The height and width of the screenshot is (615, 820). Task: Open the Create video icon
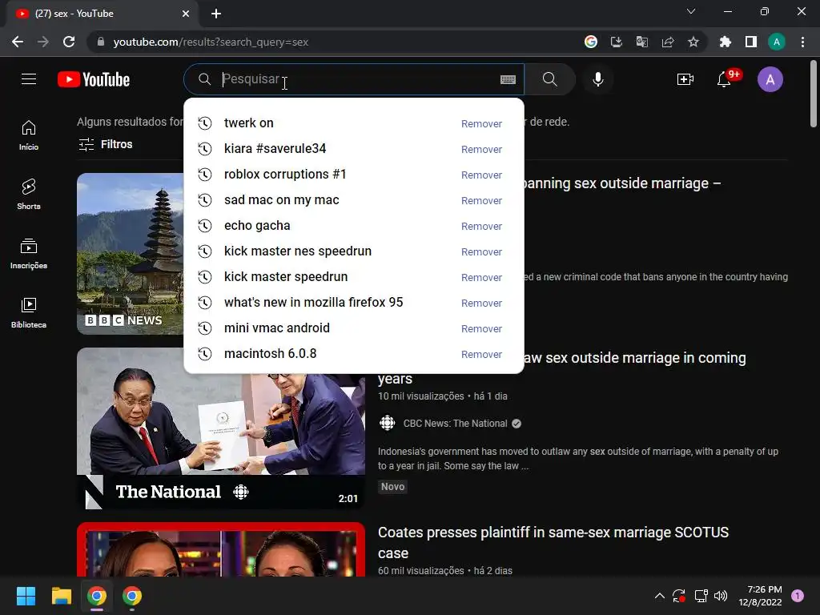[x=685, y=79]
